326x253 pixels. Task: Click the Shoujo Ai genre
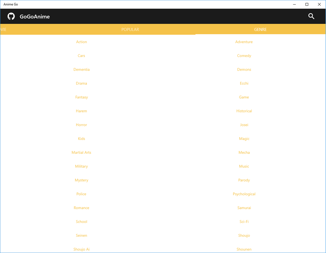pyautogui.click(x=81, y=249)
